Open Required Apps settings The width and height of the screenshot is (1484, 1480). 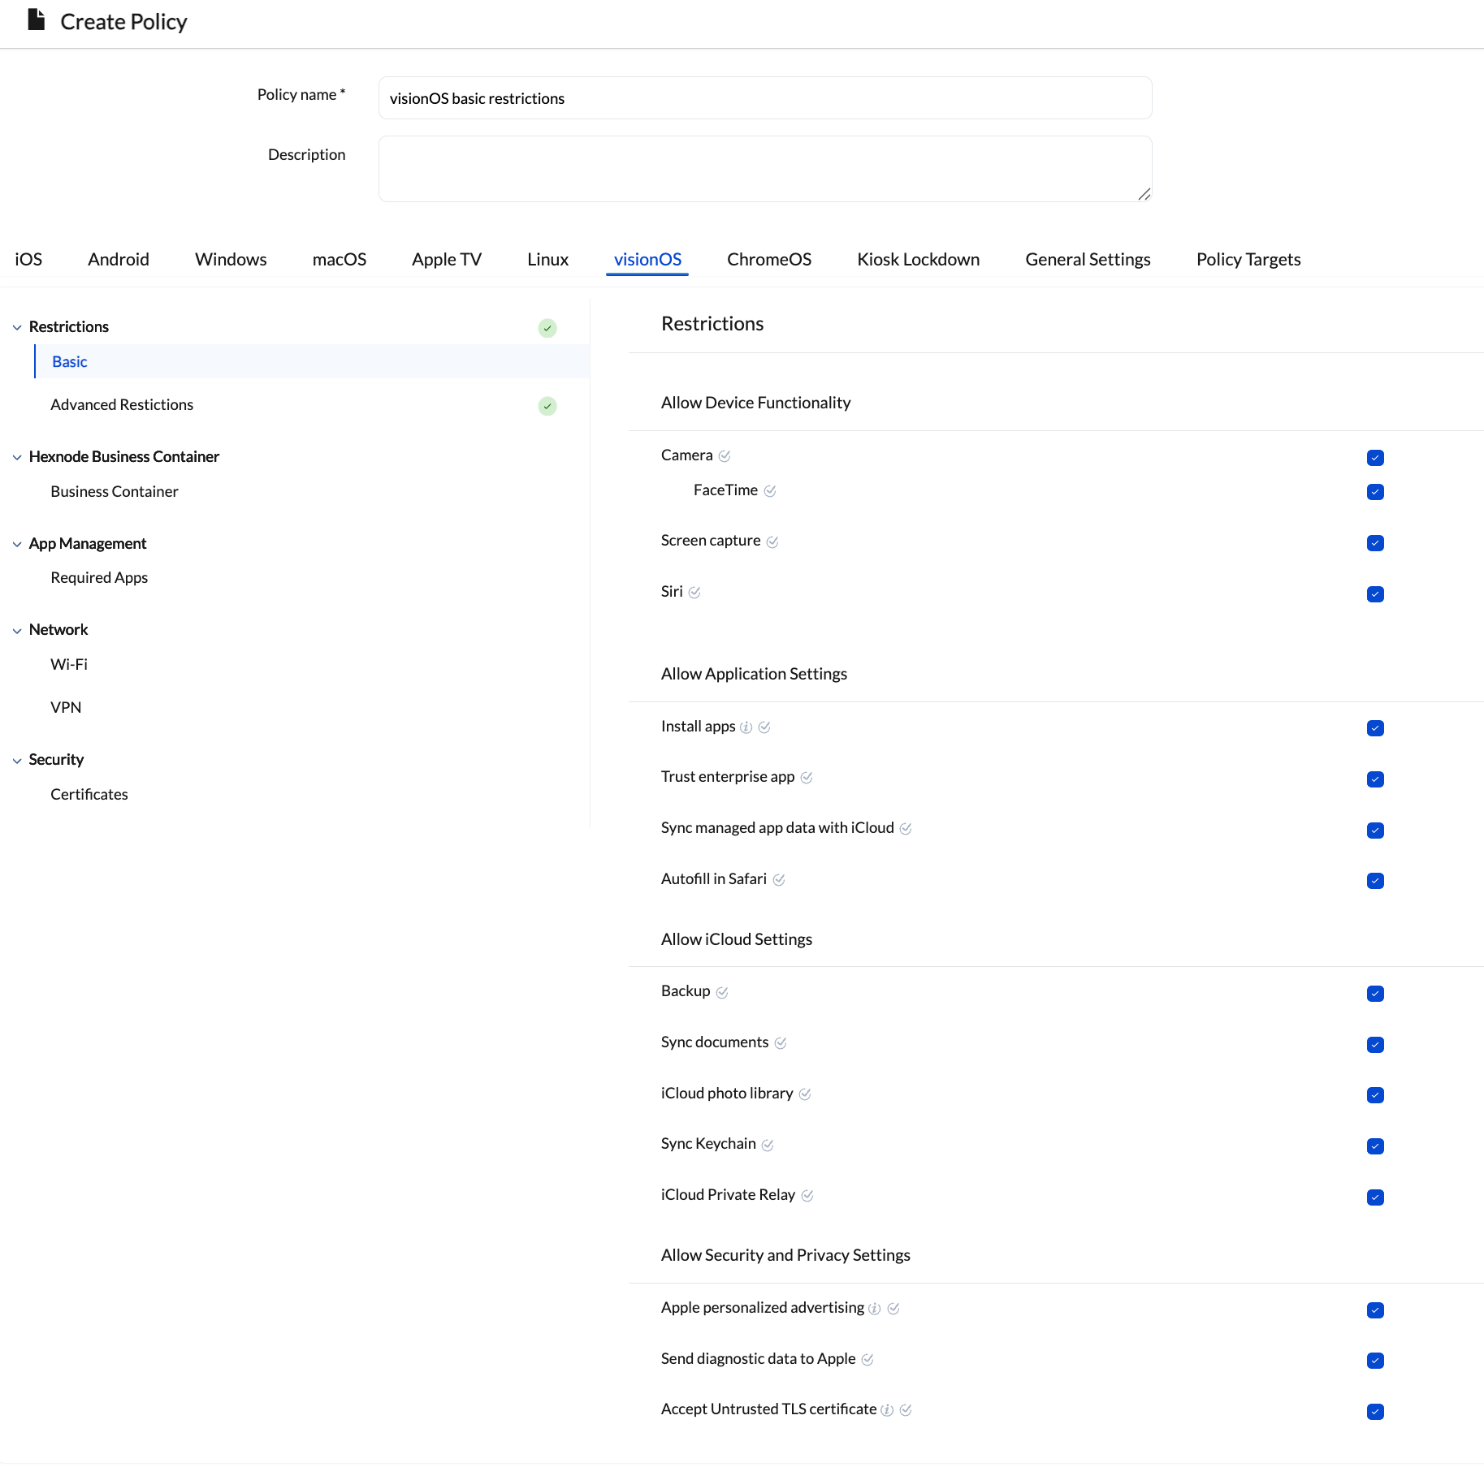pyautogui.click(x=99, y=577)
